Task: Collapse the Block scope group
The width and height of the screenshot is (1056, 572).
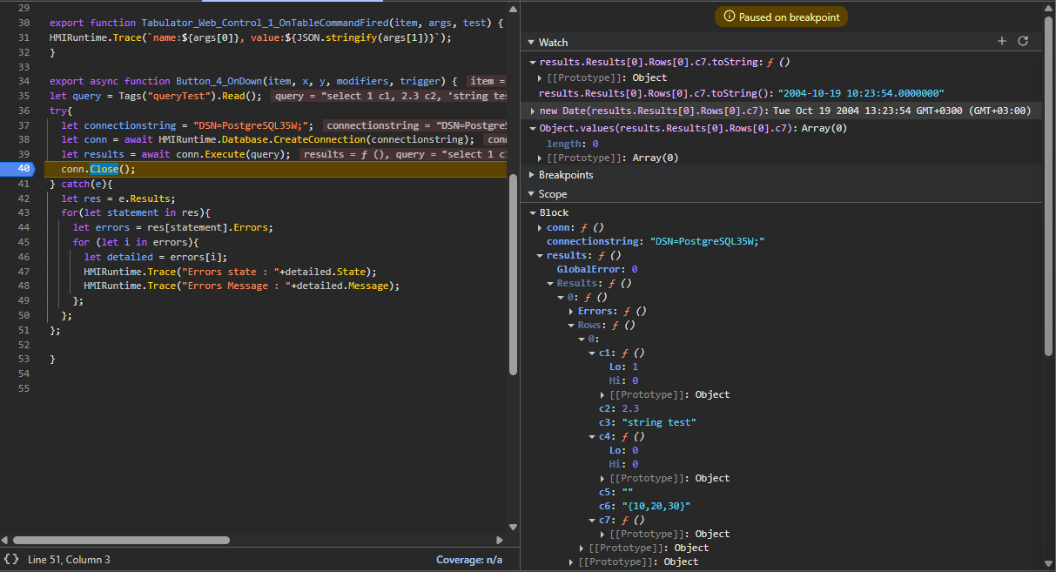Action: 533,212
